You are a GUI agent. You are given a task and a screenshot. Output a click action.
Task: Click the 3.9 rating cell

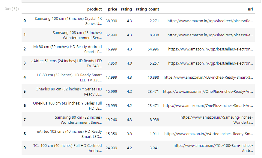129,134
